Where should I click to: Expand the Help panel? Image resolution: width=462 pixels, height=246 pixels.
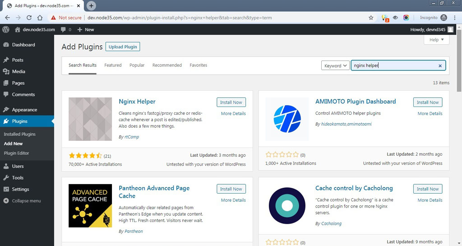[x=436, y=40]
